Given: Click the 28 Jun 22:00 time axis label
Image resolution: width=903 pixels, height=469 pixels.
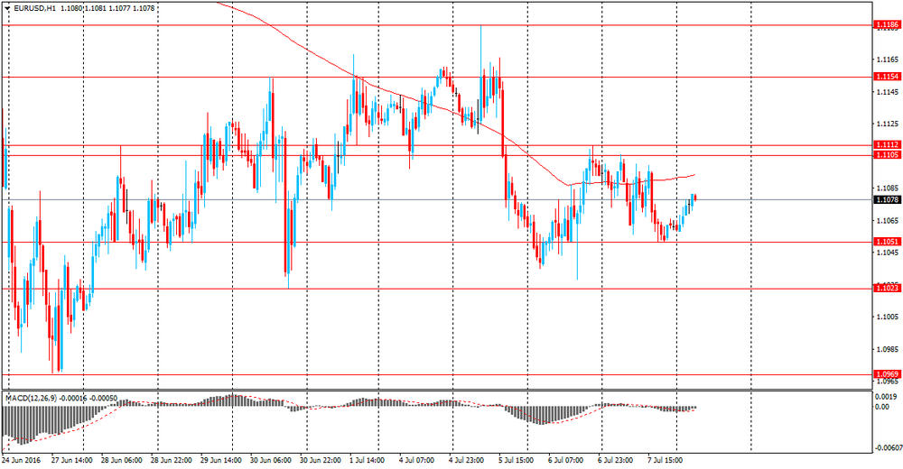Looking at the screenshot, I should (x=172, y=460).
